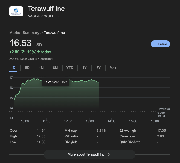180x163 pixels.
Task: Click the 16.28 USD chart tooltip
Action: tap(56, 82)
